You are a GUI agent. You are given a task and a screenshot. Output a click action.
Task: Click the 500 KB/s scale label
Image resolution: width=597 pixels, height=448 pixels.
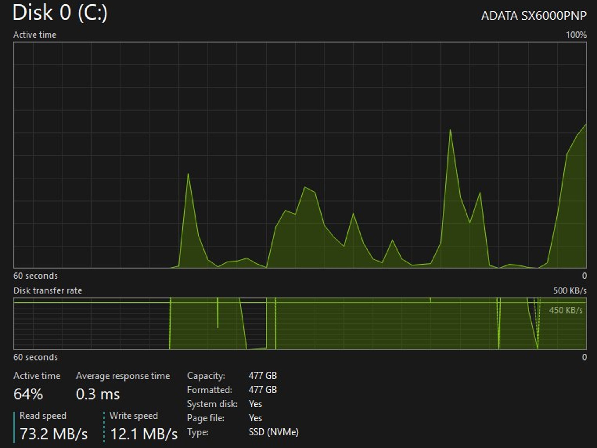pos(570,290)
